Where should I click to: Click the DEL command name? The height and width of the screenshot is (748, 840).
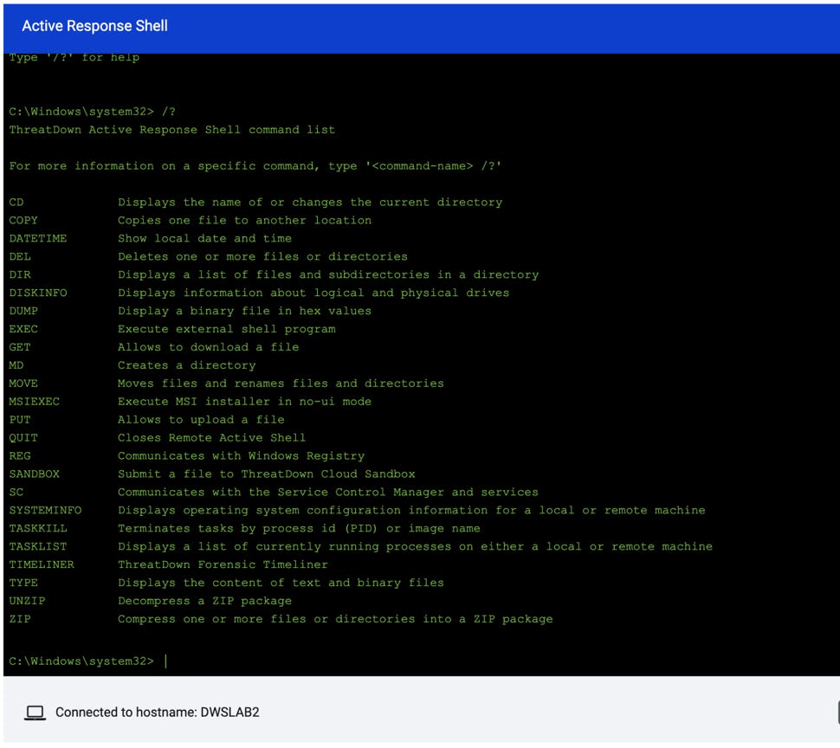point(20,257)
